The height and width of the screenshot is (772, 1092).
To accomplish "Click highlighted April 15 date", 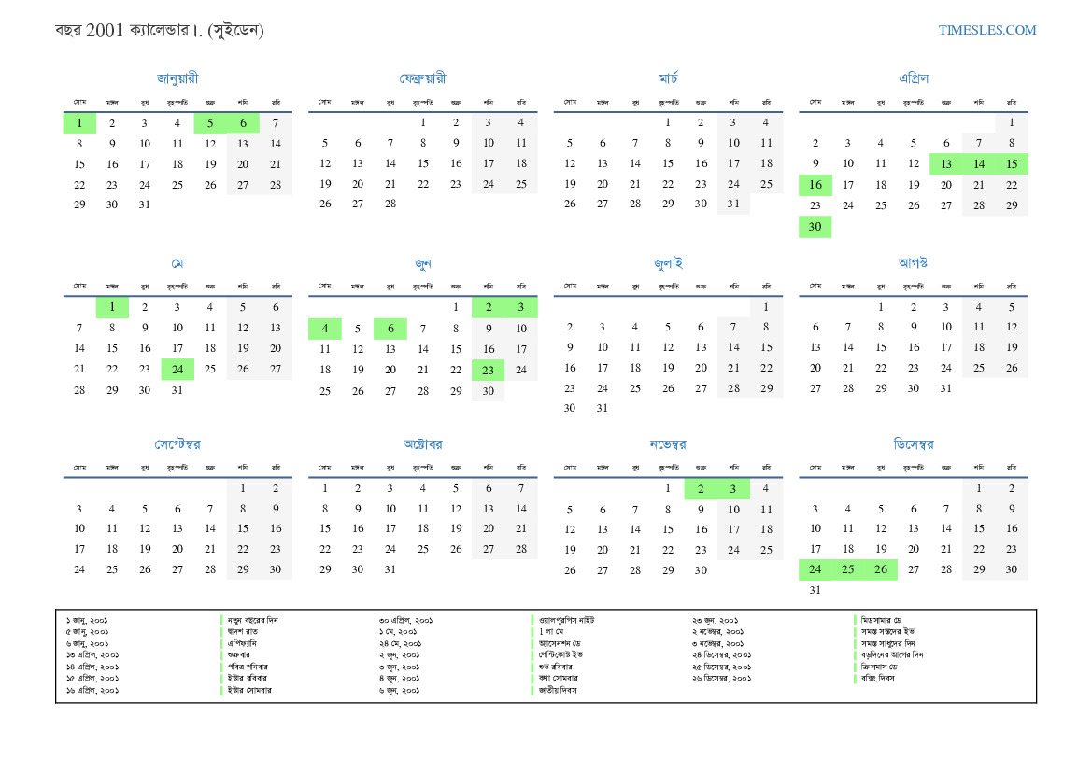I will click(x=1012, y=164).
